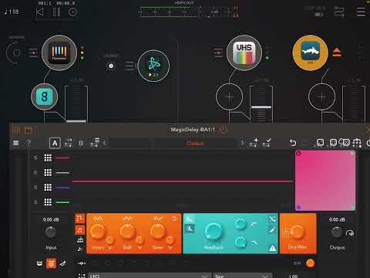Viewport: 370px width, 278px height.
Task: Tap the orange eject icon beside the shark node
Action: pyautogui.click(x=337, y=53)
